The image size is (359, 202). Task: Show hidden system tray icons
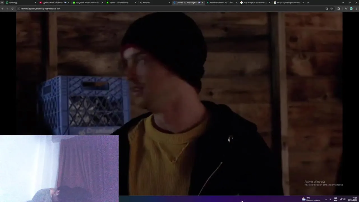(x=326, y=199)
